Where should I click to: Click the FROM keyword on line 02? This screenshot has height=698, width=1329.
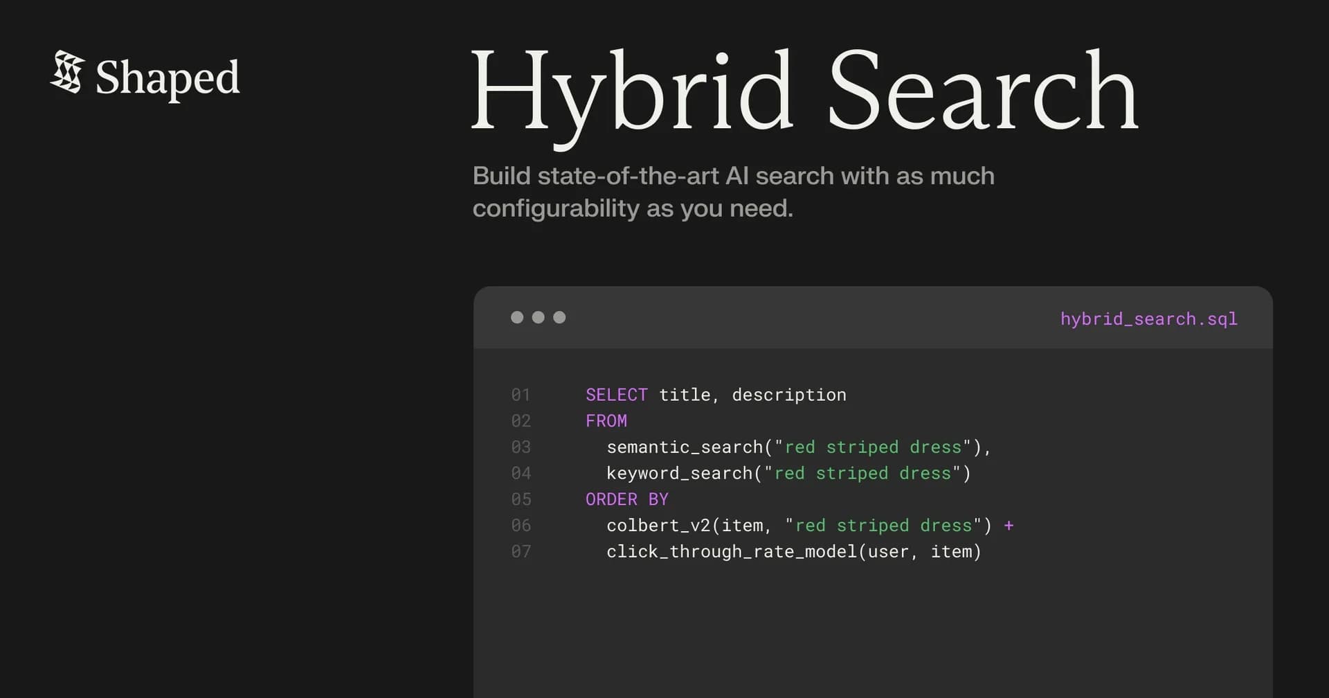[606, 420]
